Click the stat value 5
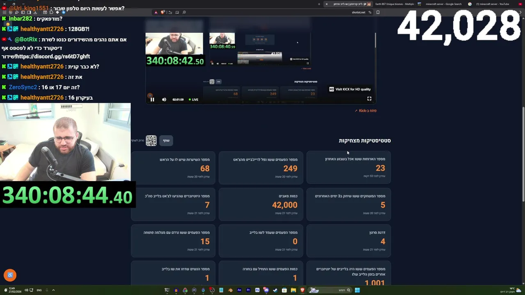Image resolution: width=525 pixels, height=295 pixels. (383, 205)
